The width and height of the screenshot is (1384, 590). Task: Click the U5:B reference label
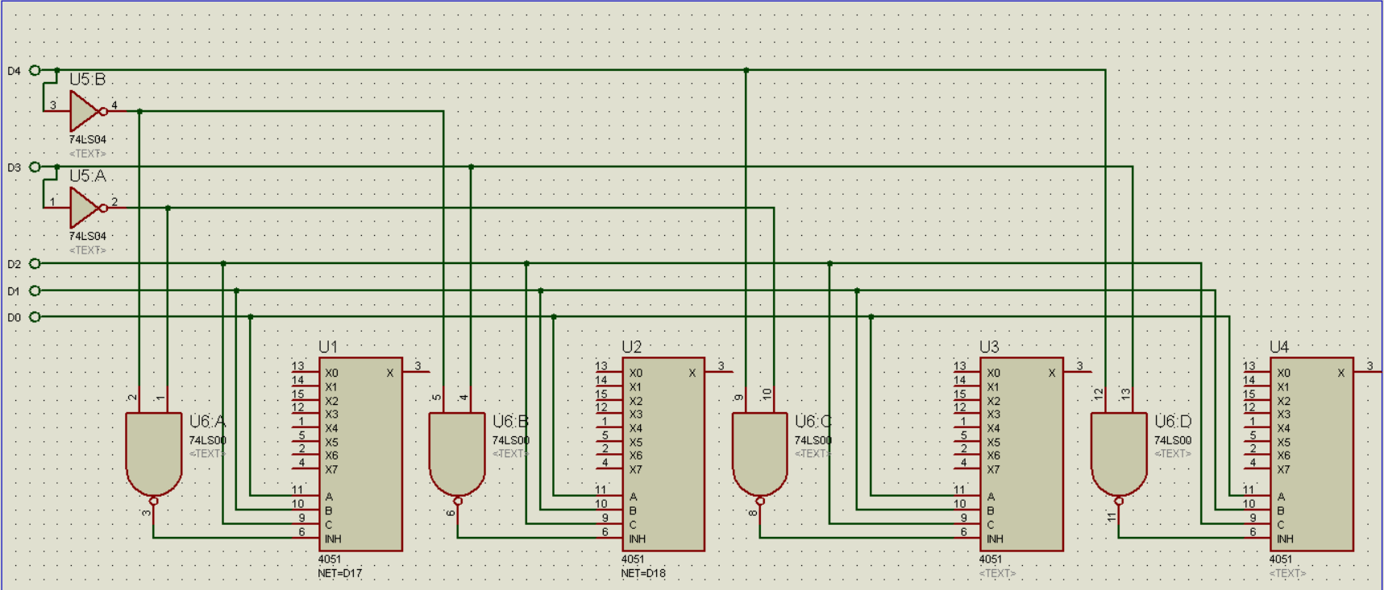(x=87, y=79)
